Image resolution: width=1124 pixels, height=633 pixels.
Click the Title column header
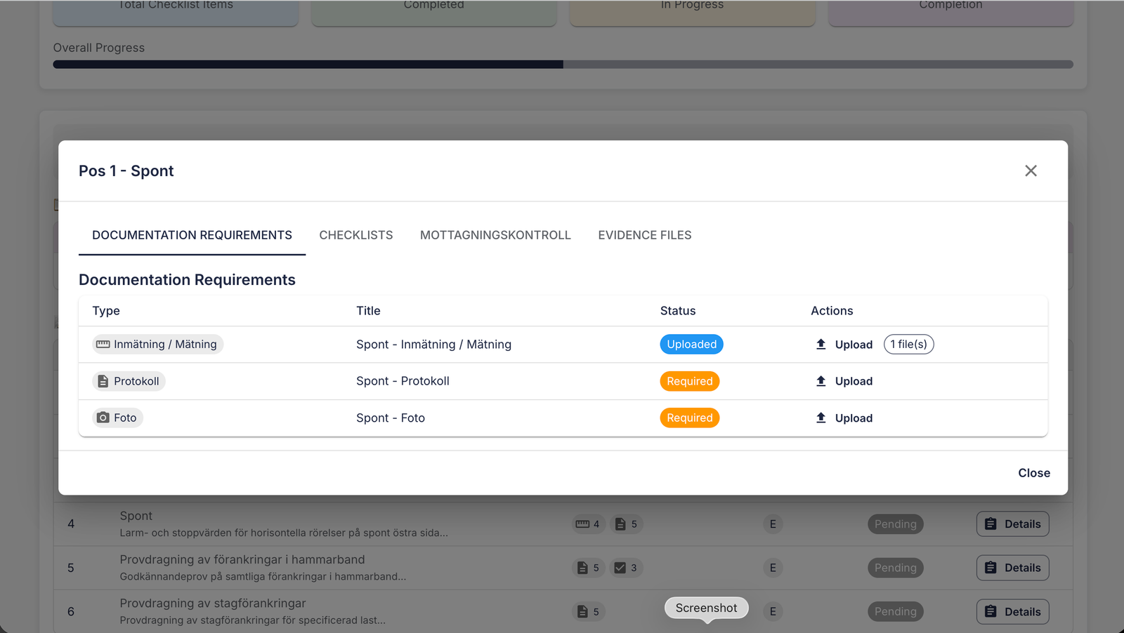368,311
